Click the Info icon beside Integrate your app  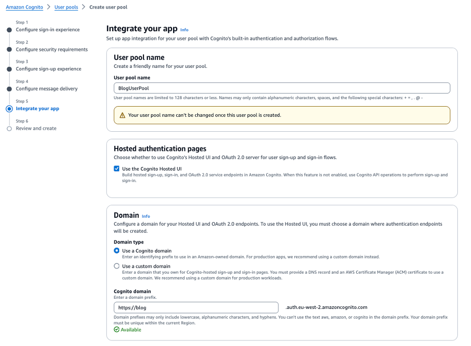pos(184,30)
